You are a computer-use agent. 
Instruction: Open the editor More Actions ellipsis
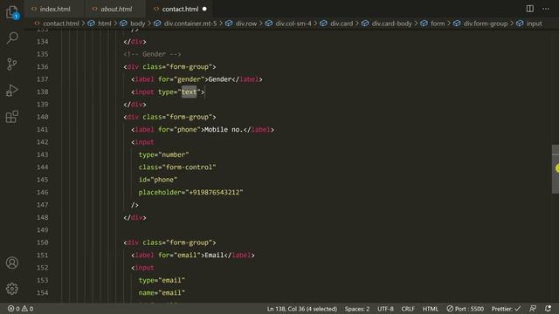pos(546,9)
